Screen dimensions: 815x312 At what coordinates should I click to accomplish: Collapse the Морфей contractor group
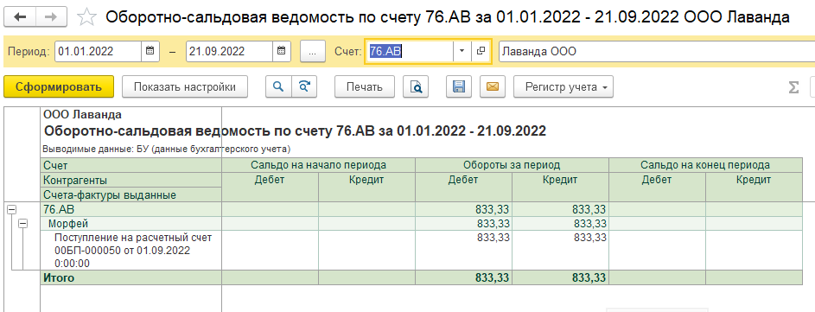(x=22, y=224)
